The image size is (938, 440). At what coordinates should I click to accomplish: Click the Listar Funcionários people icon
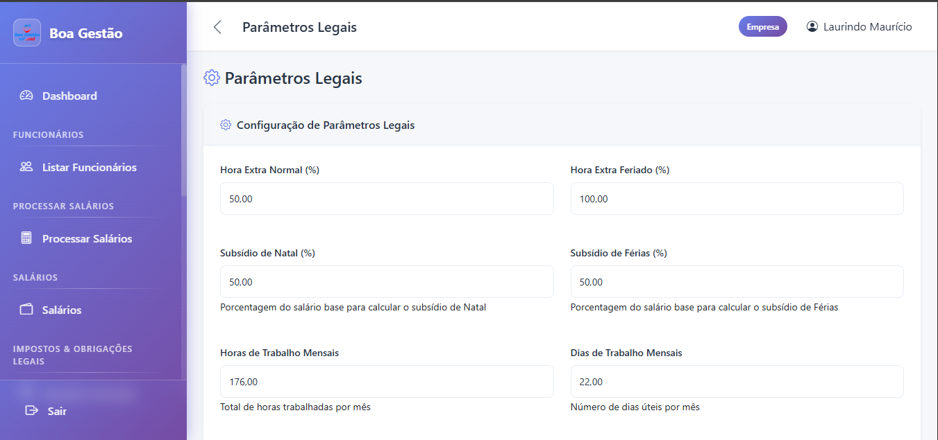[x=26, y=167]
